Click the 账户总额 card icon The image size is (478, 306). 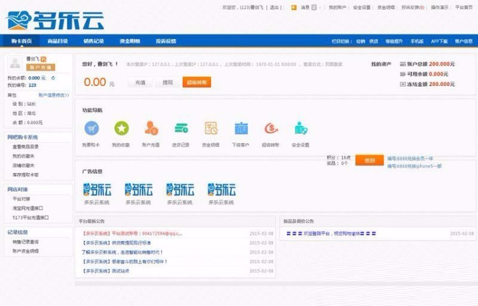point(403,64)
